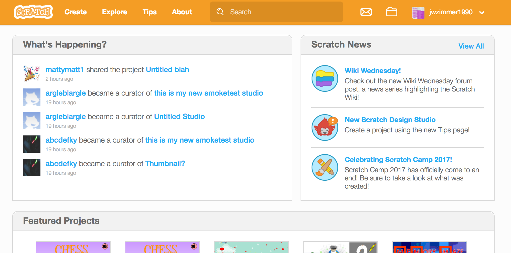Open New Scratch Design Studio article
Screen dimensions: 511x253
(390, 120)
